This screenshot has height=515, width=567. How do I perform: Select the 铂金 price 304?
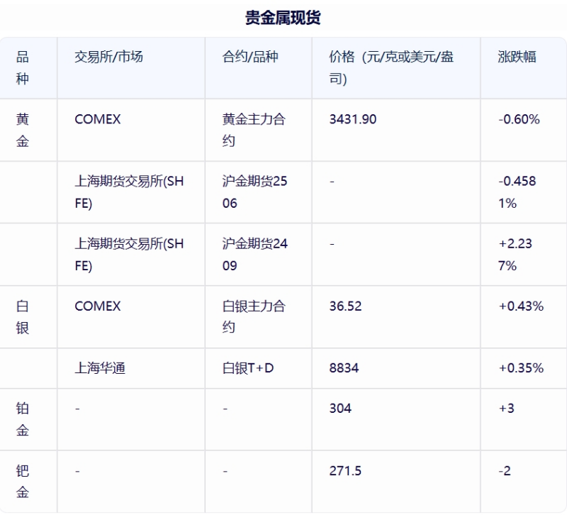340,409
